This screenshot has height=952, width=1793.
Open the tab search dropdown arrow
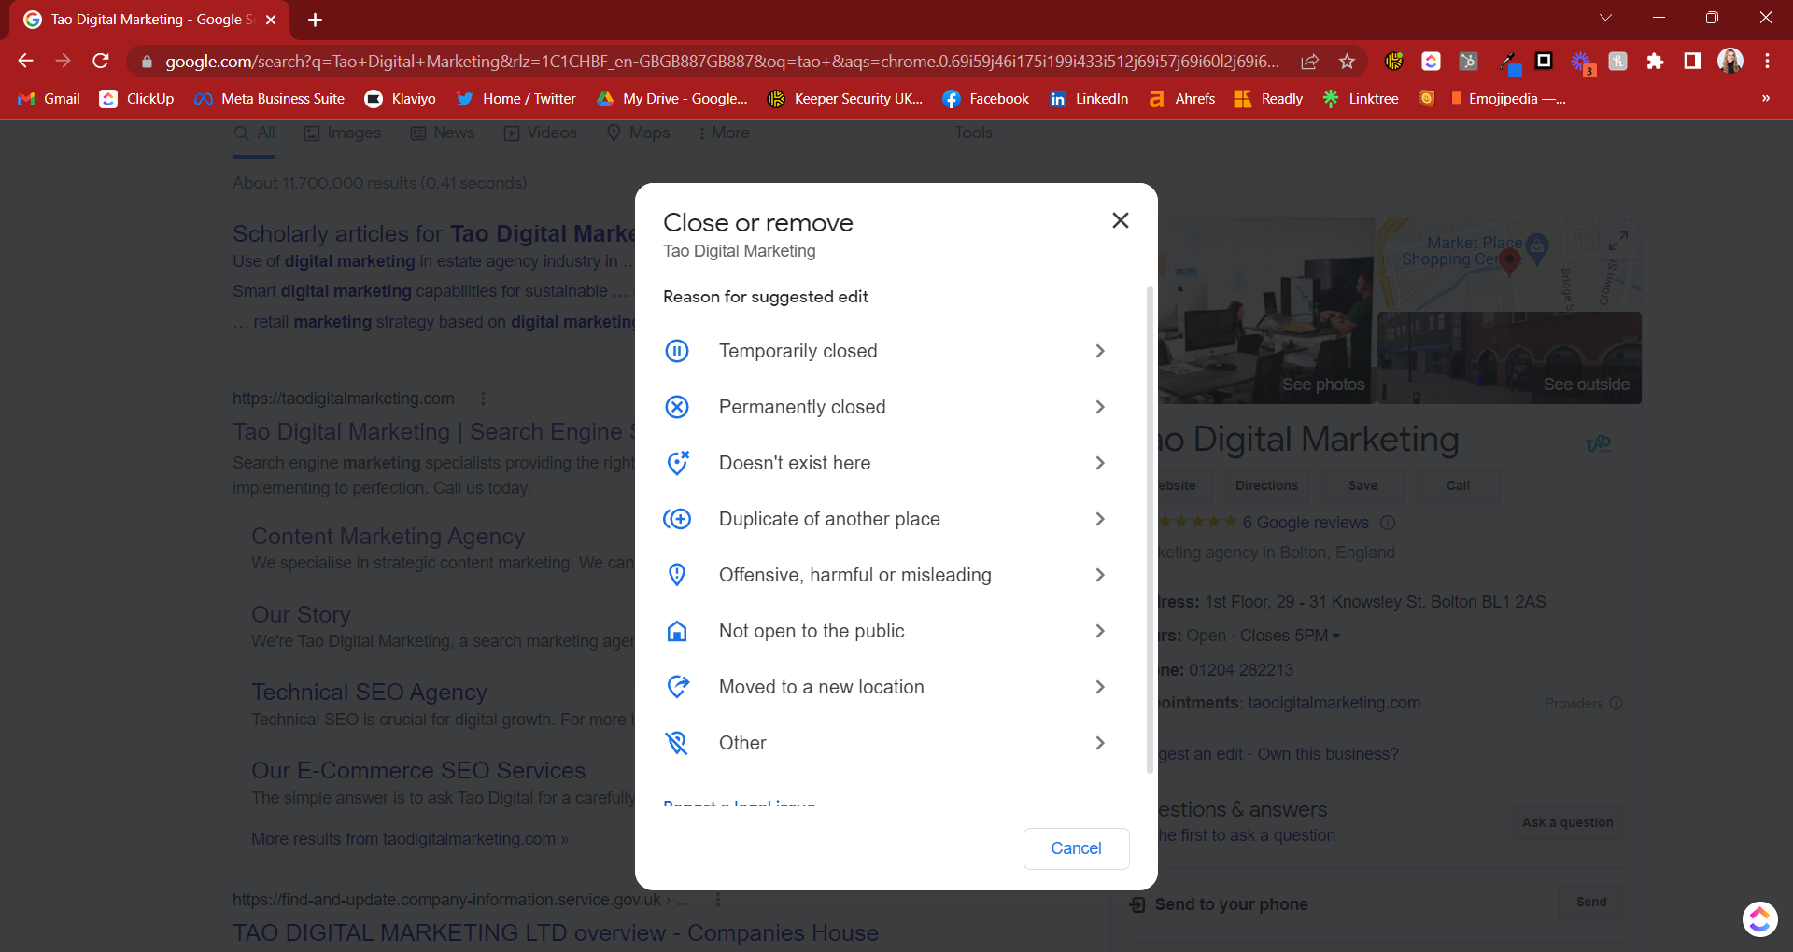click(x=1605, y=18)
